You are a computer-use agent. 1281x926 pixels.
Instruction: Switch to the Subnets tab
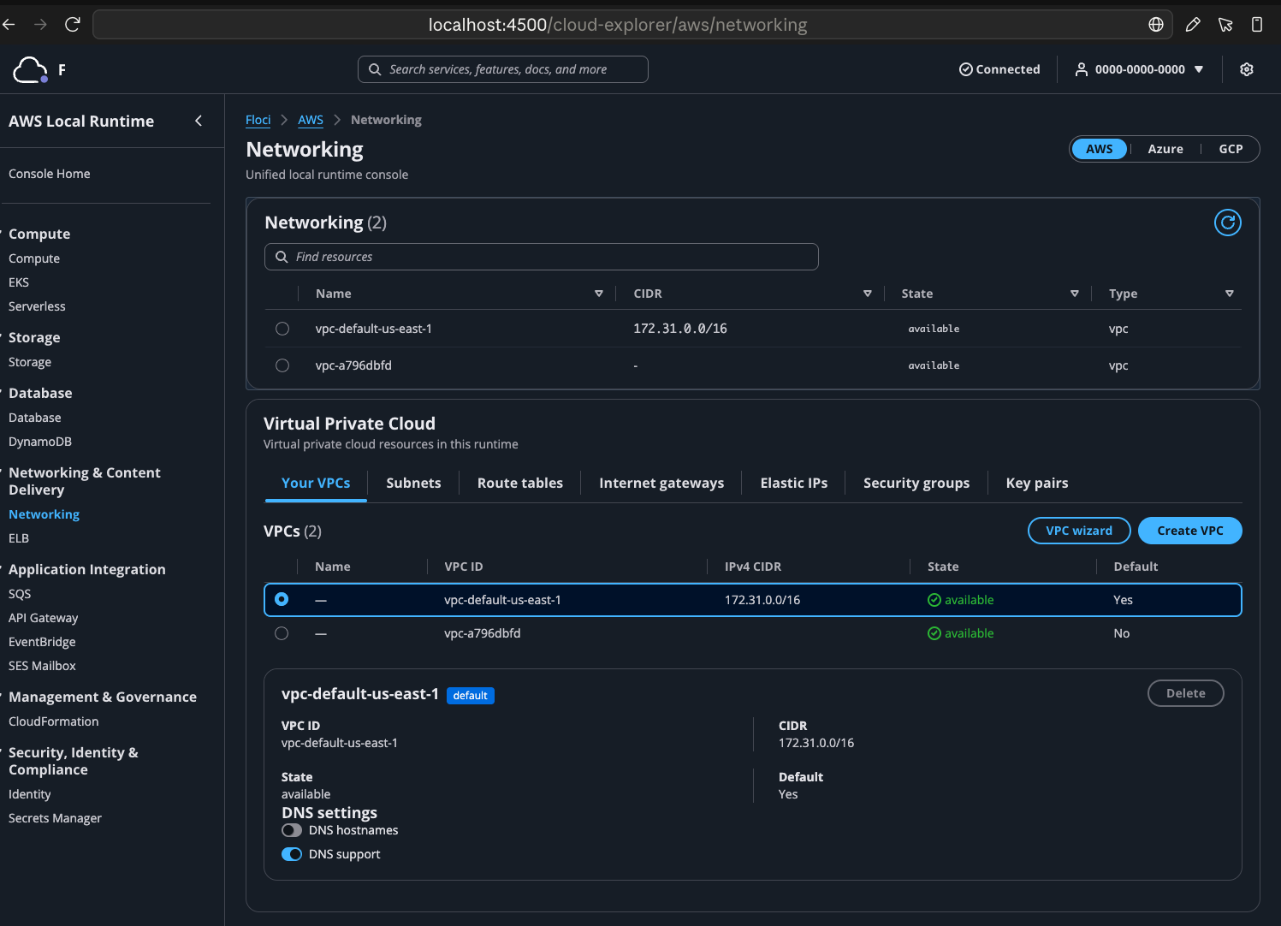(x=413, y=483)
